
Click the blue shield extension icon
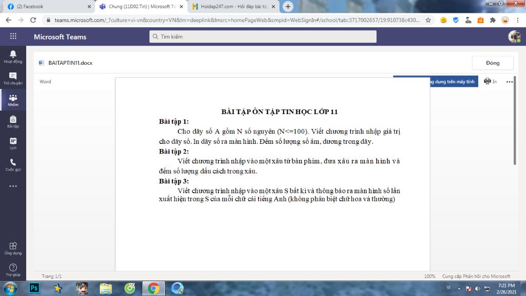tap(456, 20)
